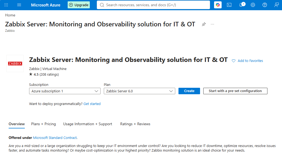The width and height of the screenshot is (282, 154).
Task: Expand the Plan dropdown Zabbix Server 6.0
Action: tap(139, 91)
